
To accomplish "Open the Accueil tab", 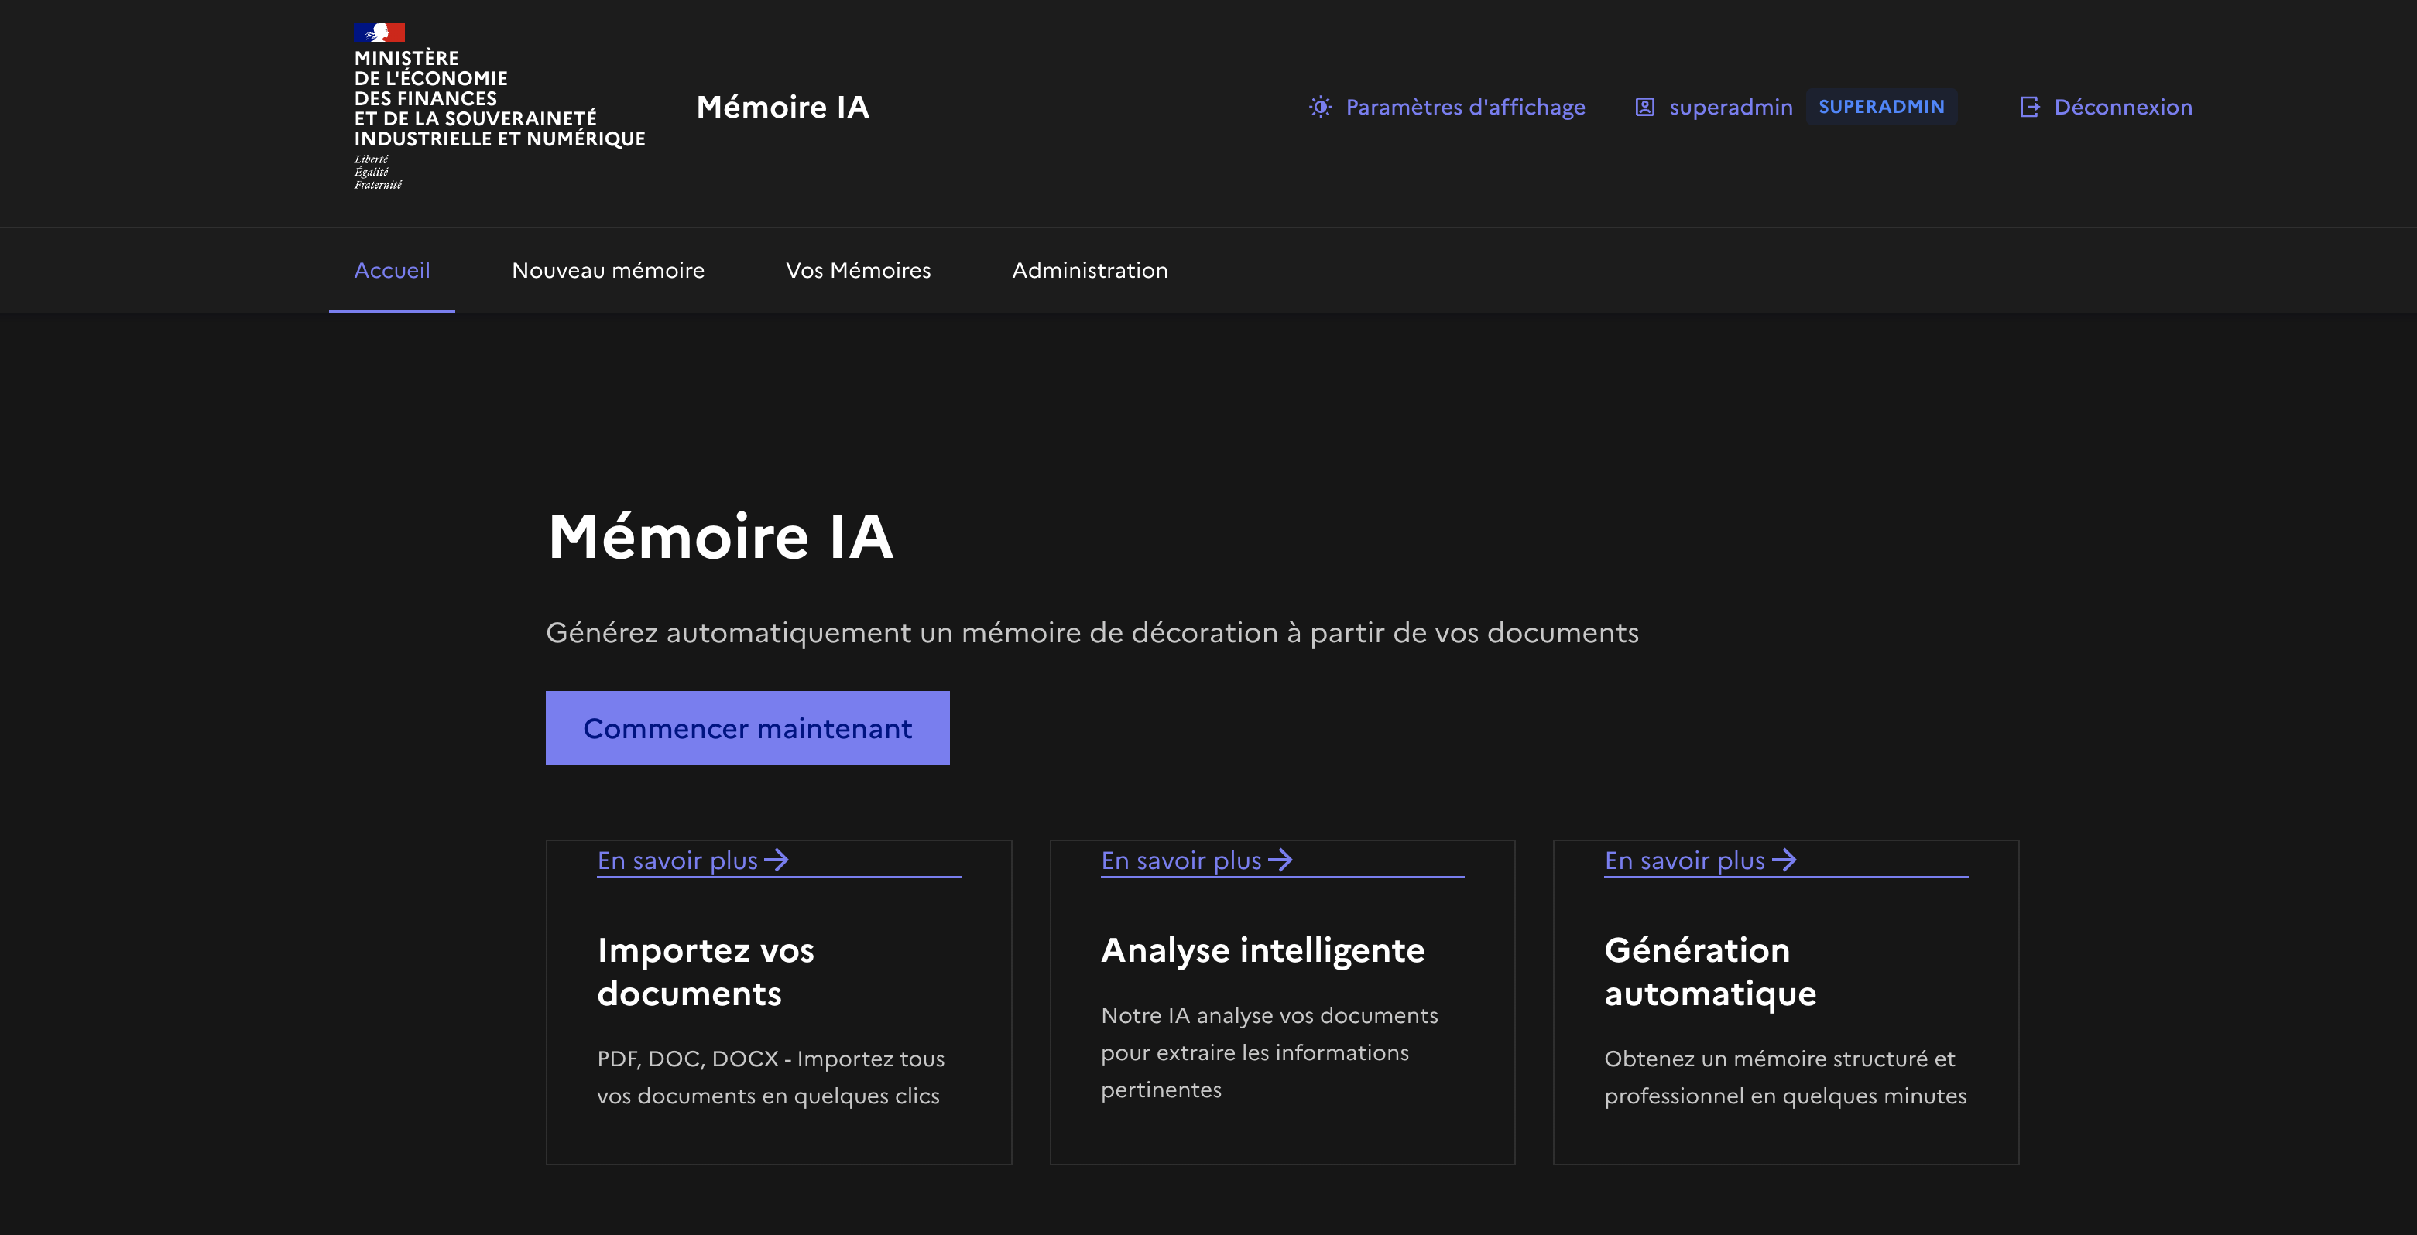I will click(x=391, y=270).
